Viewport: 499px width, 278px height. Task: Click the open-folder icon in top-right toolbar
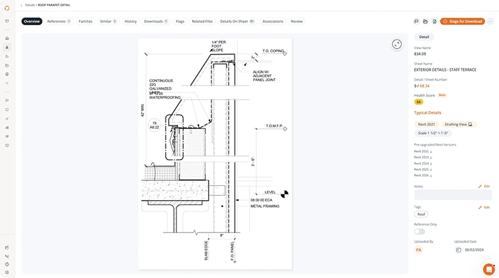tap(425, 21)
